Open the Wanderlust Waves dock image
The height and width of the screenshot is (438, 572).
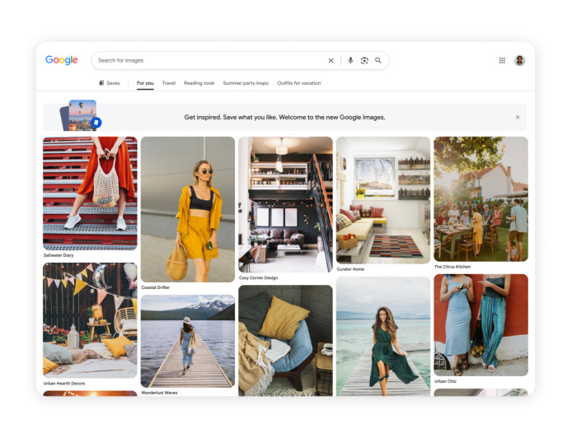pos(188,341)
